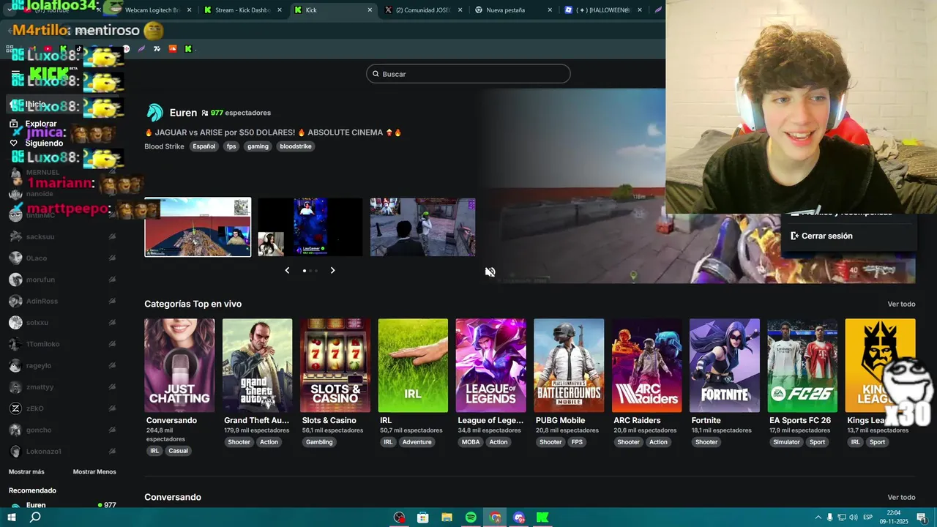
Task: Open the IRL category card
Action: click(x=413, y=365)
